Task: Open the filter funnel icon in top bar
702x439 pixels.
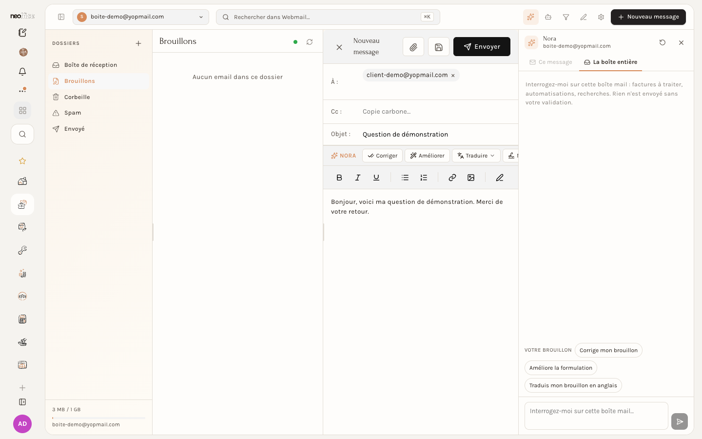Action: coord(566,17)
